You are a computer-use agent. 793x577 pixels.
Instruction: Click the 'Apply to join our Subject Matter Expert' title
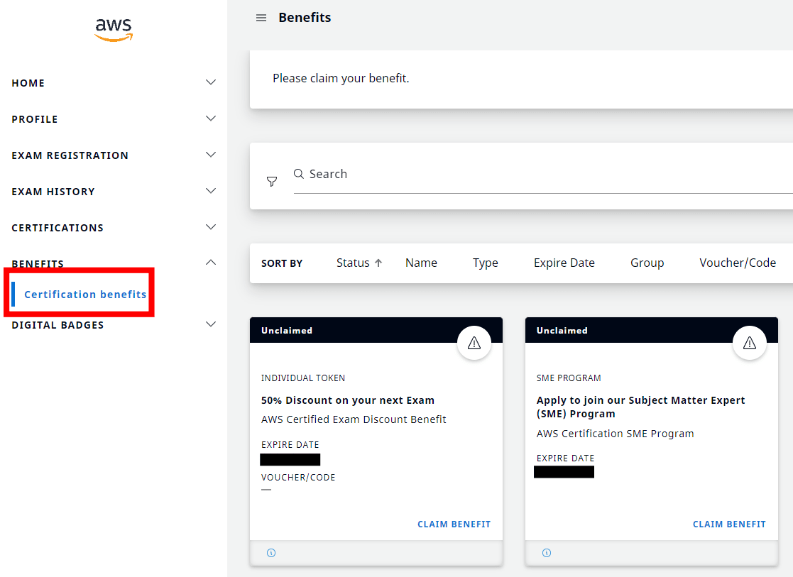pyautogui.click(x=640, y=407)
